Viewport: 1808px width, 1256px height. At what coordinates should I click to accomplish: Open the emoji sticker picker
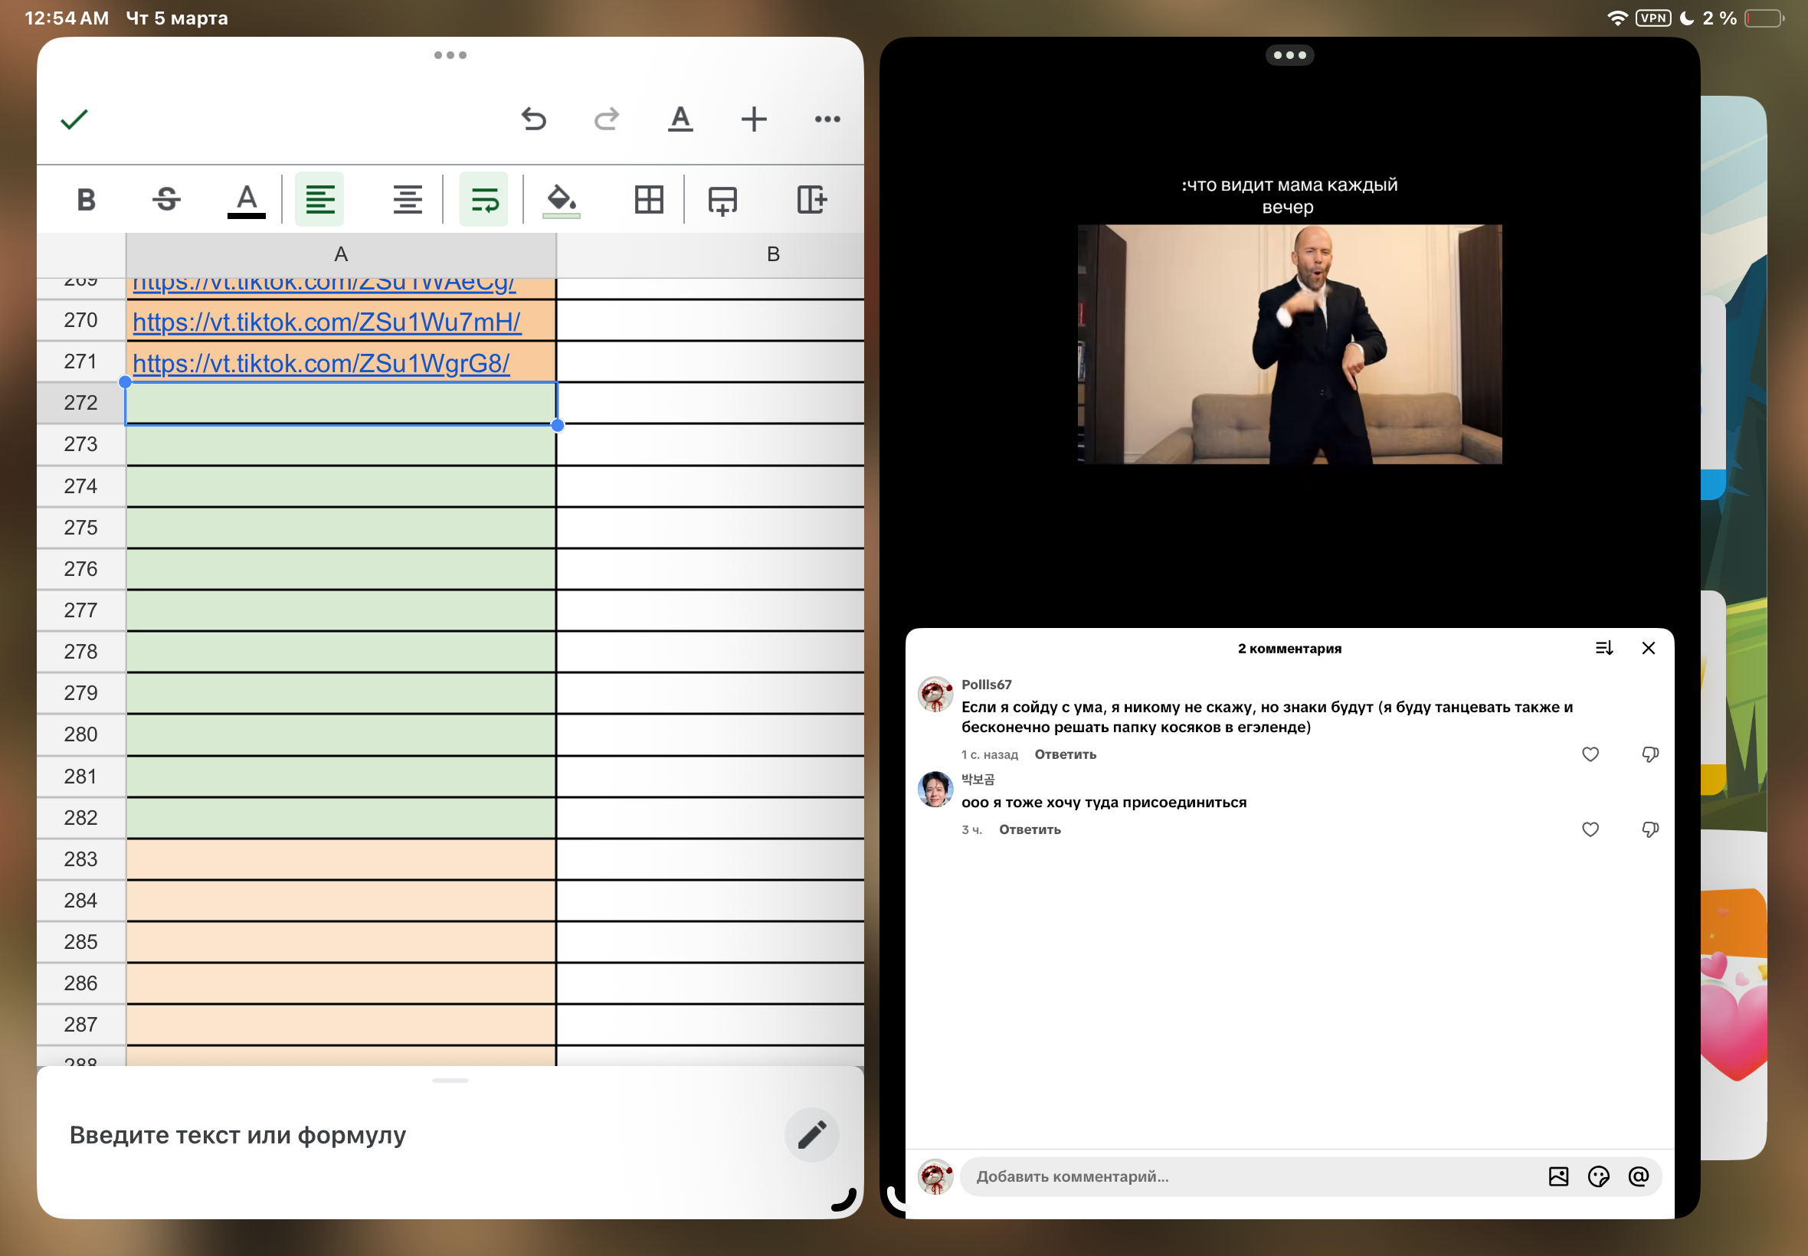pyautogui.click(x=1598, y=1176)
